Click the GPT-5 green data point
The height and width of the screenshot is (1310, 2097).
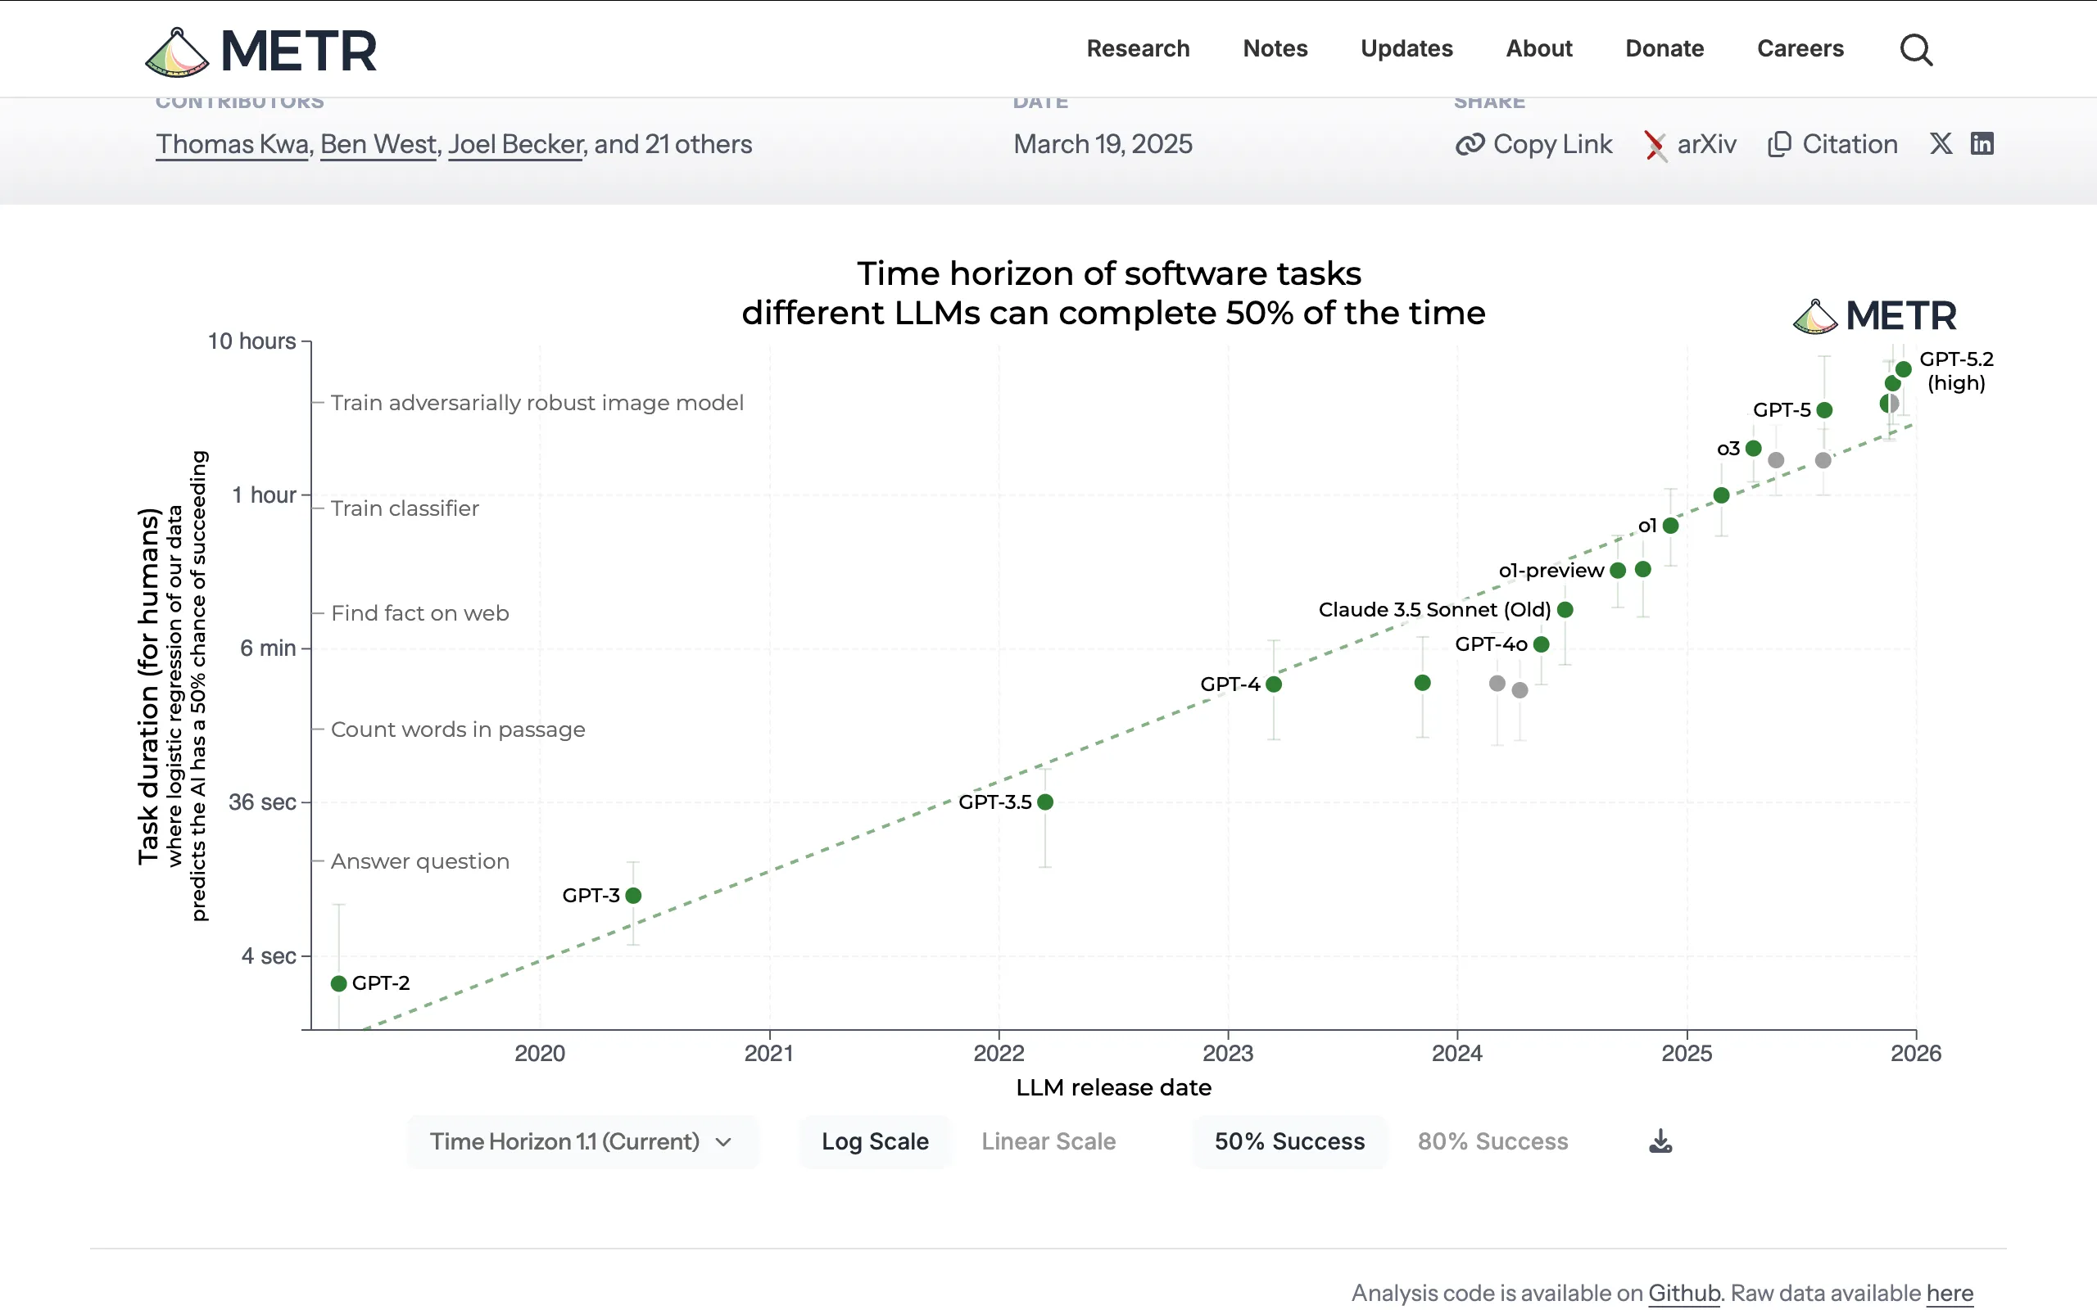point(1824,410)
